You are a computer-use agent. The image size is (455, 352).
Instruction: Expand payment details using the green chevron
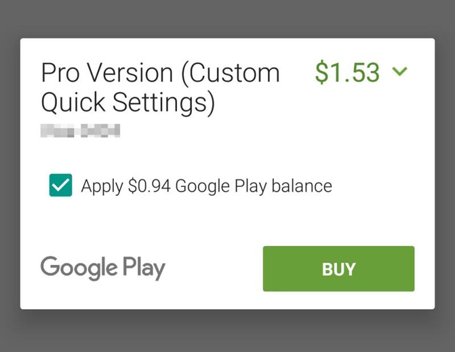(400, 71)
